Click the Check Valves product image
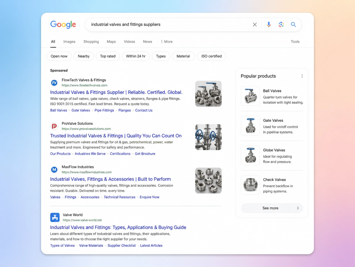This screenshot has height=267, width=355. coord(250,185)
